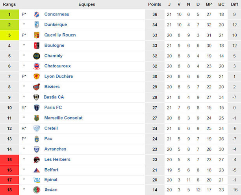Click the green rank 1 cell

(9, 15)
